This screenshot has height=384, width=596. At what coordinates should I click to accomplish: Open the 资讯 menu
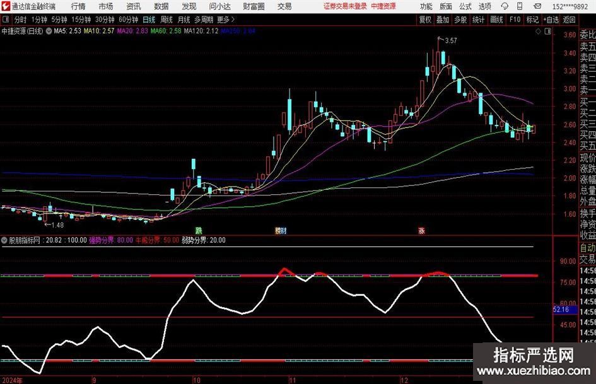click(x=134, y=6)
